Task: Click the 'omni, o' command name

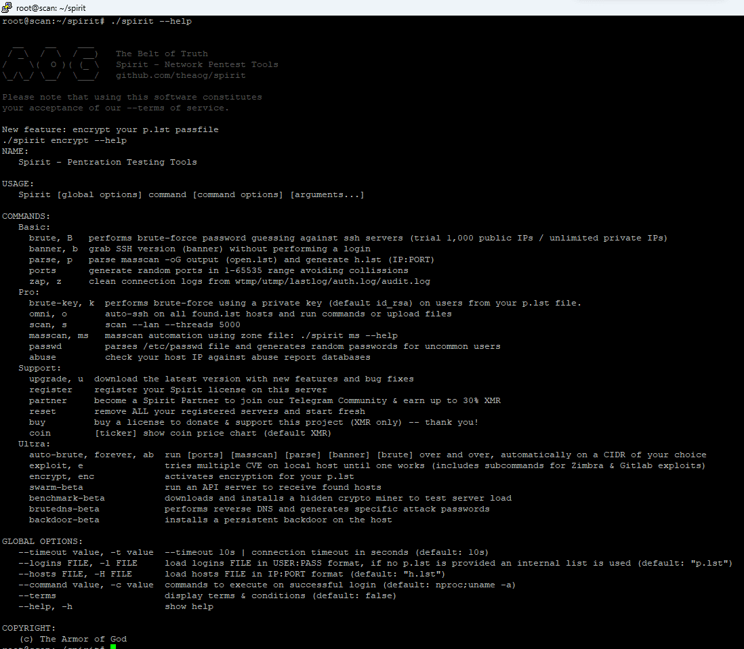Action: [x=48, y=314]
